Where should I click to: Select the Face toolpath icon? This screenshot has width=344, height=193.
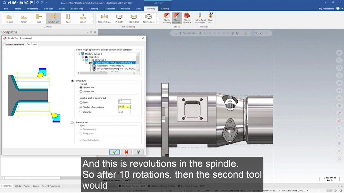68,18
